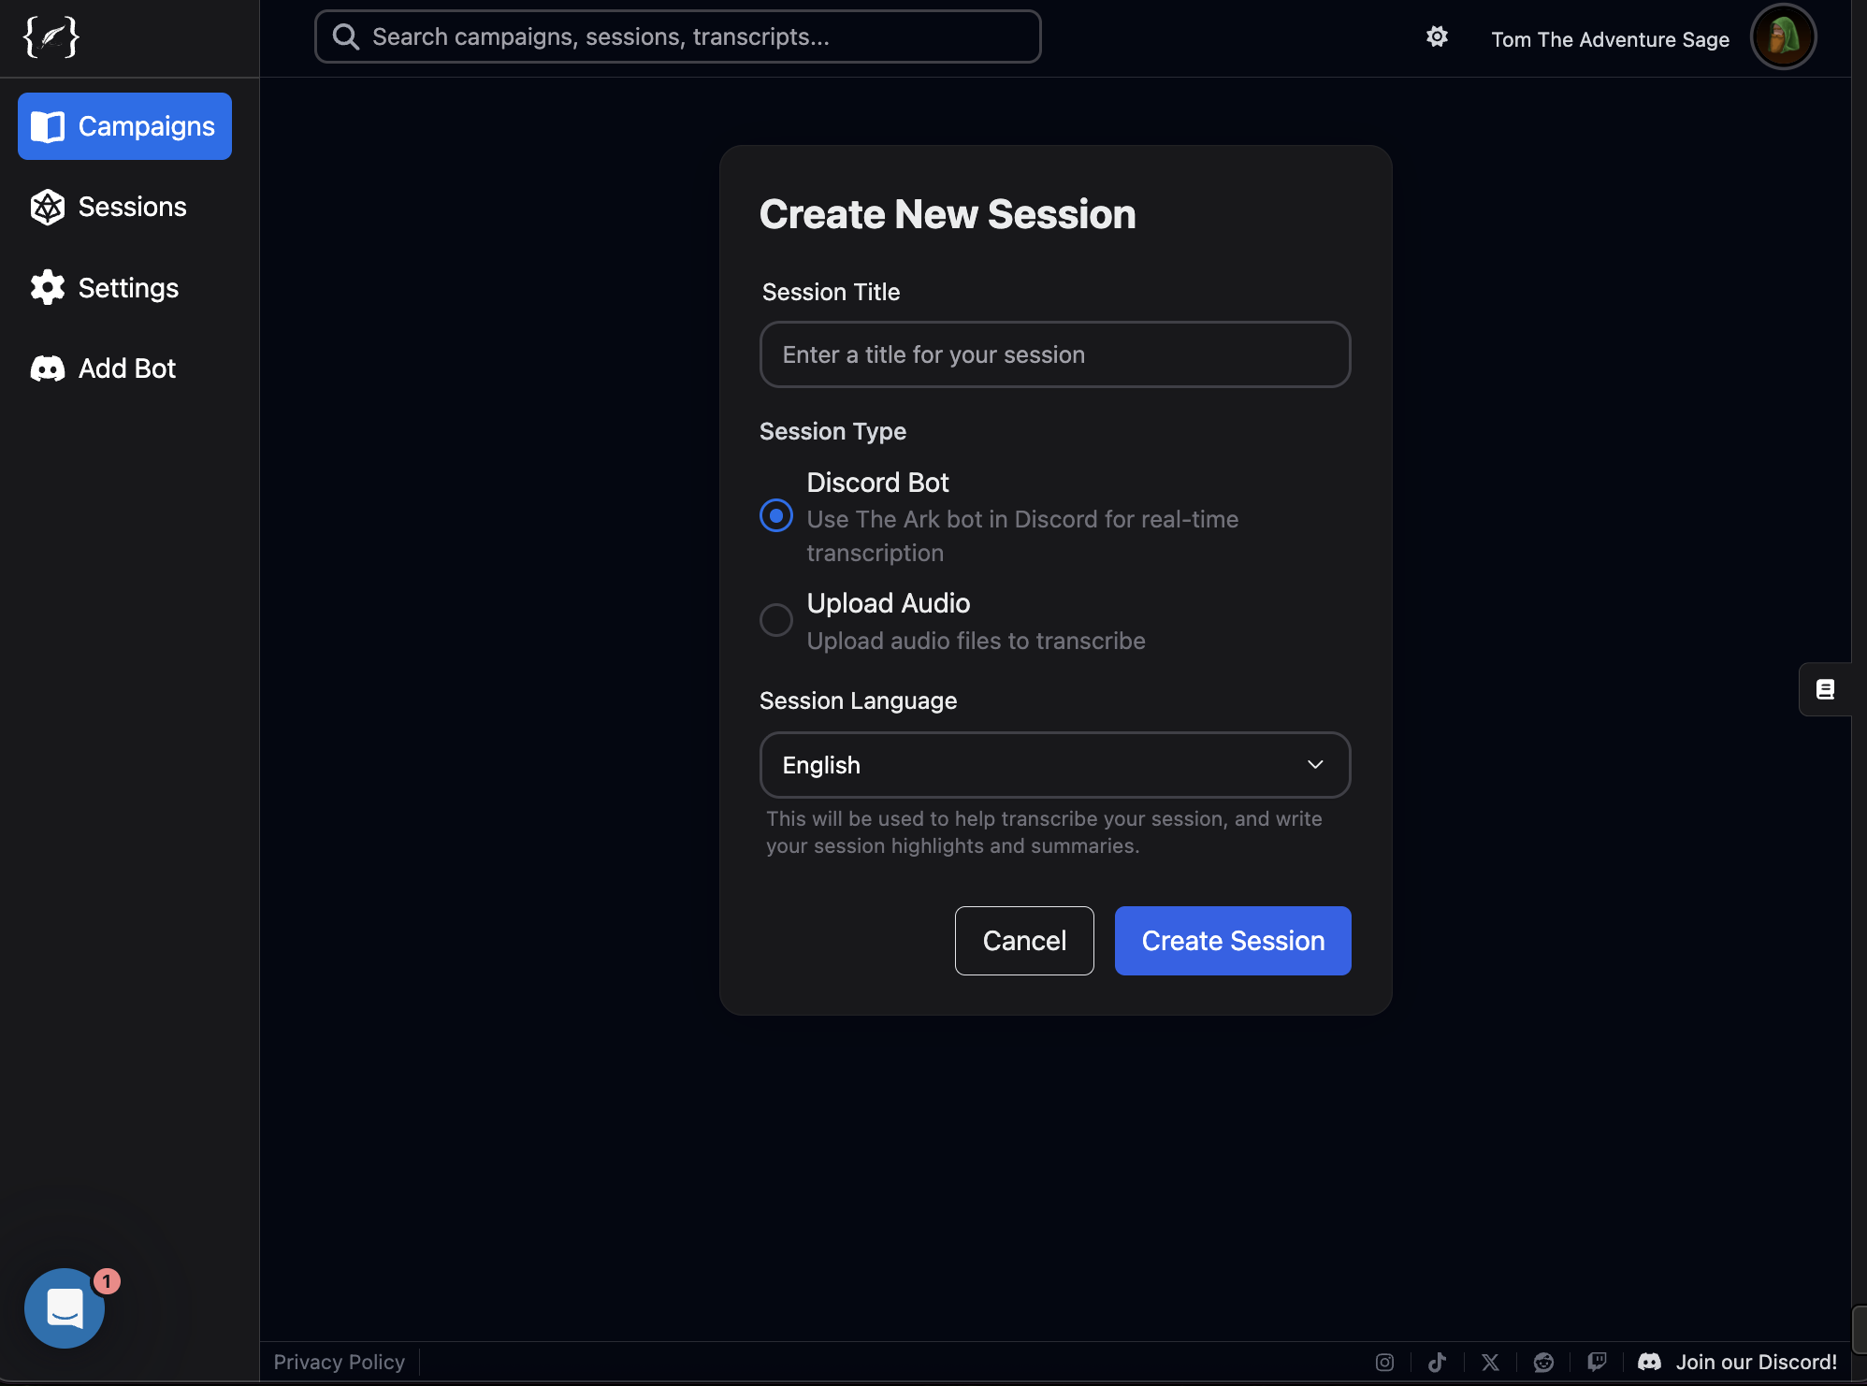
Task: Click the quill logo in top-left corner
Action: click(51, 37)
